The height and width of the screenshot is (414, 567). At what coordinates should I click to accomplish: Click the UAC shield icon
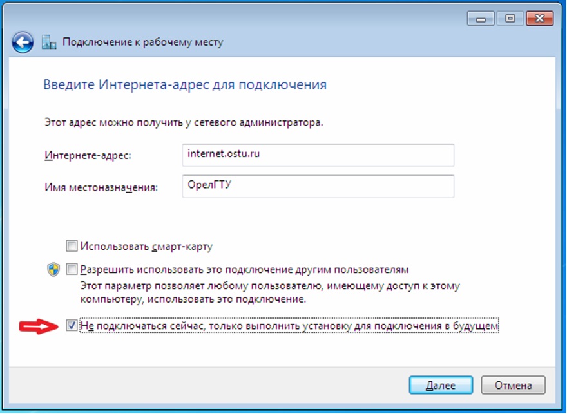(53, 270)
